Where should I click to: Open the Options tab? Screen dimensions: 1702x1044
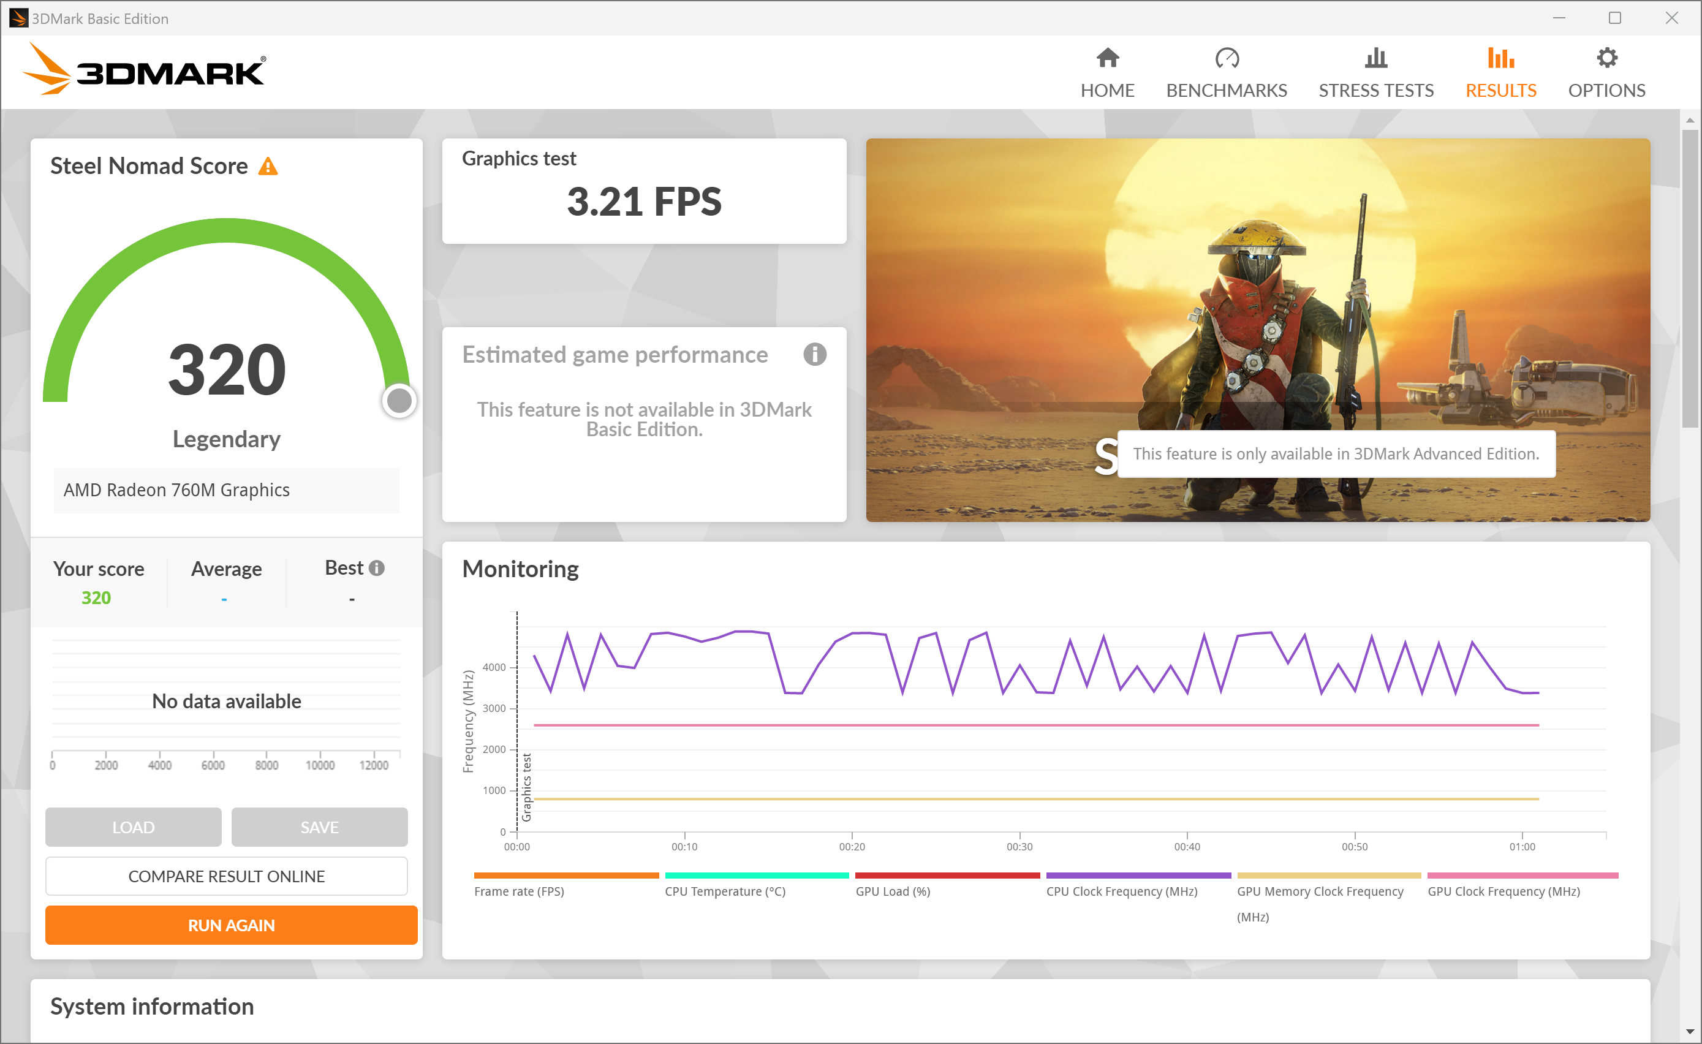pyautogui.click(x=1606, y=74)
